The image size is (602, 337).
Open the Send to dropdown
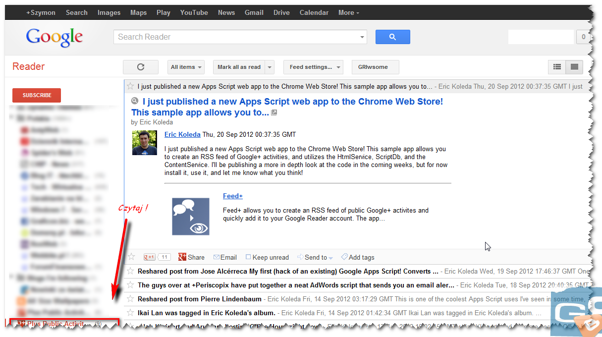click(x=315, y=257)
